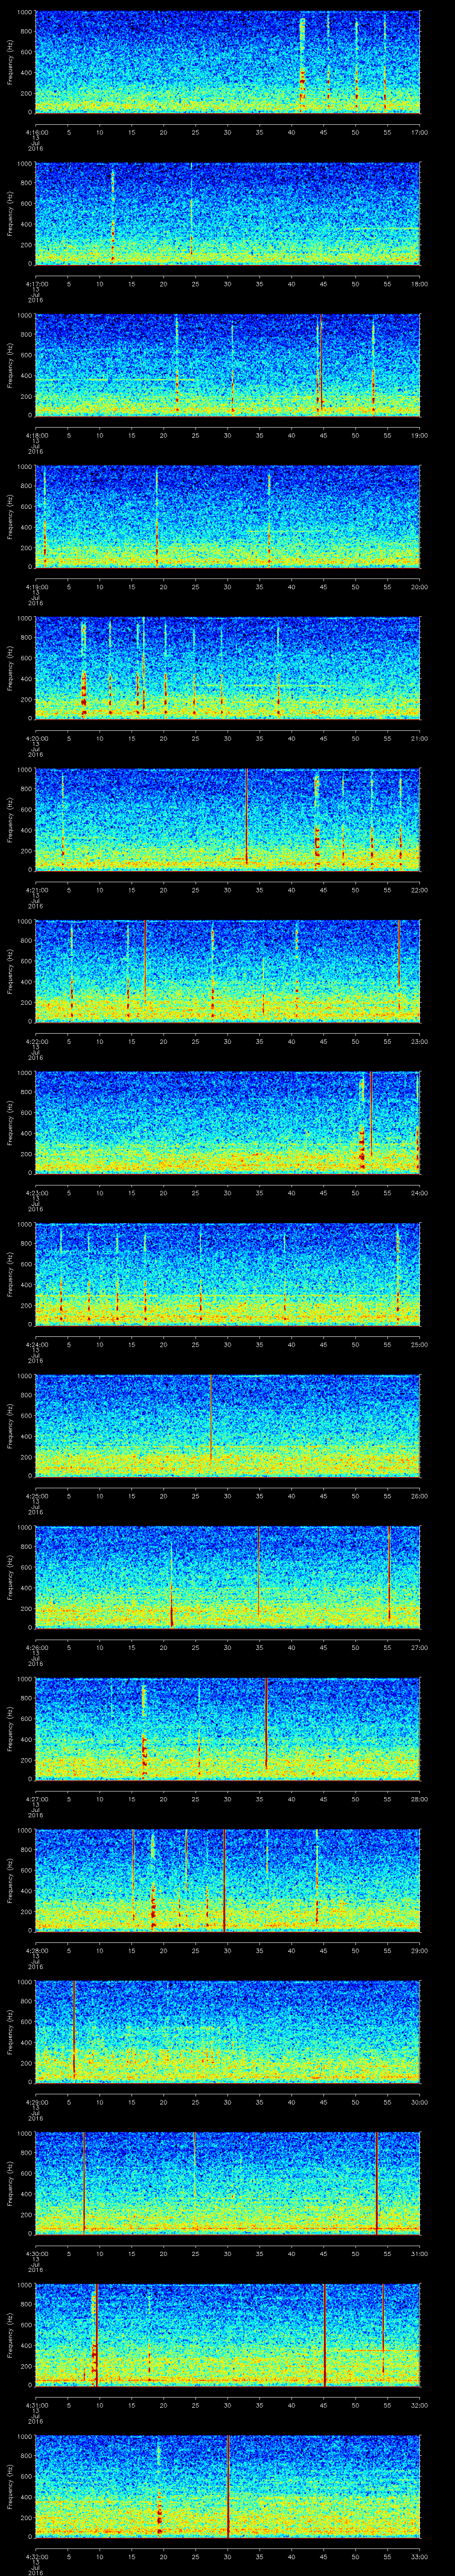The width and height of the screenshot is (455, 2576).
Task: Click the 4:16:00 start time label
Action: coord(36,131)
